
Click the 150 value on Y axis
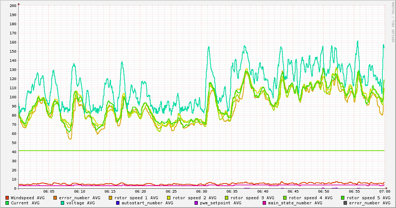[x=12, y=51]
